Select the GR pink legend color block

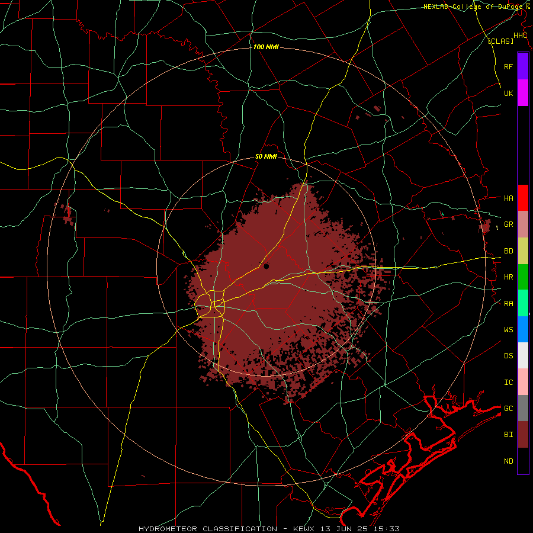(x=523, y=224)
